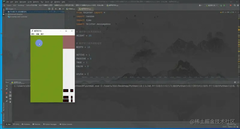
Task: Click the WIDTH = 10 code line
Action: [83, 47]
